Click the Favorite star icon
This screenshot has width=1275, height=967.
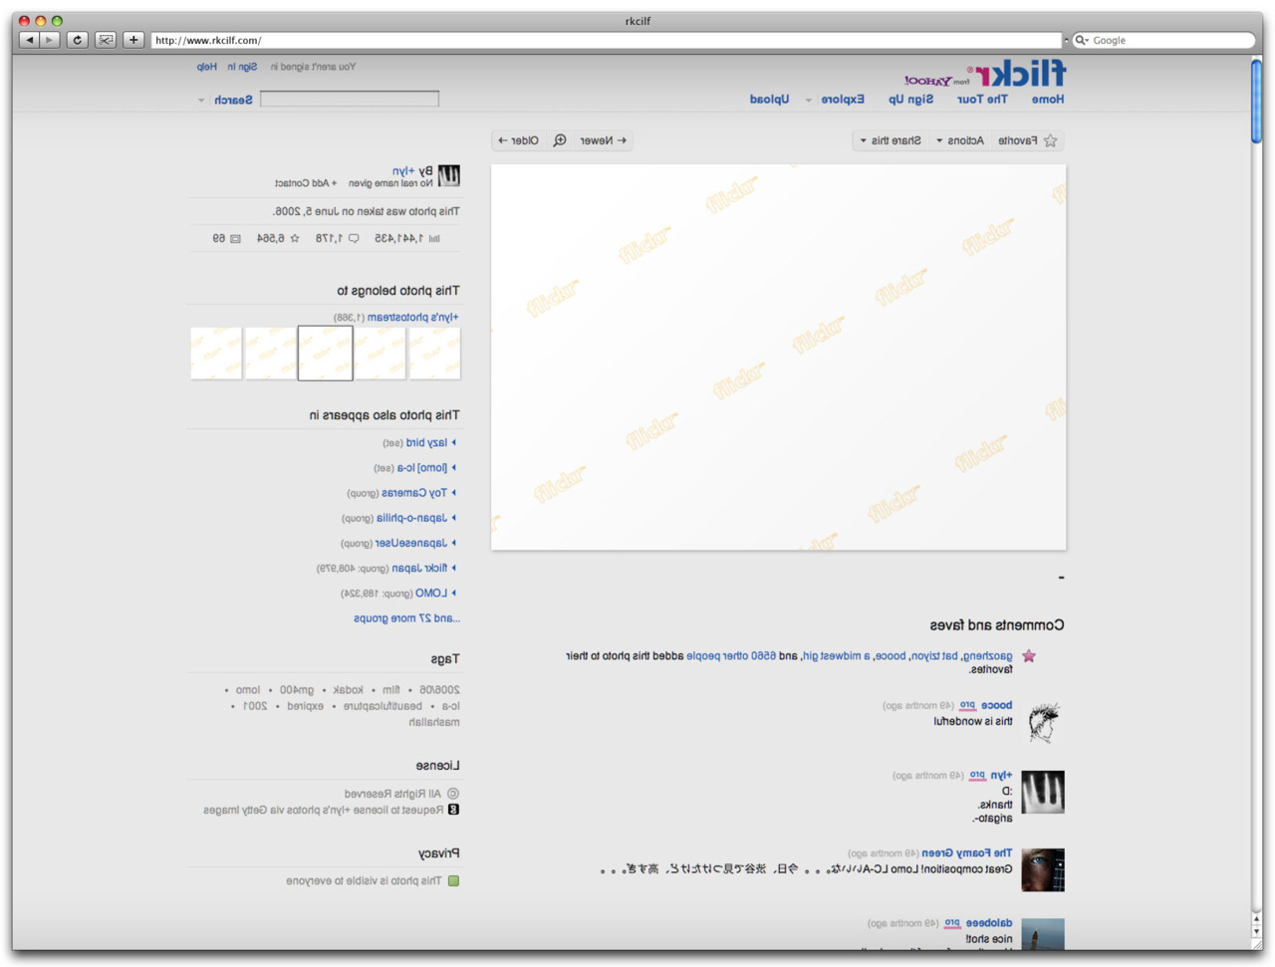1050,141
